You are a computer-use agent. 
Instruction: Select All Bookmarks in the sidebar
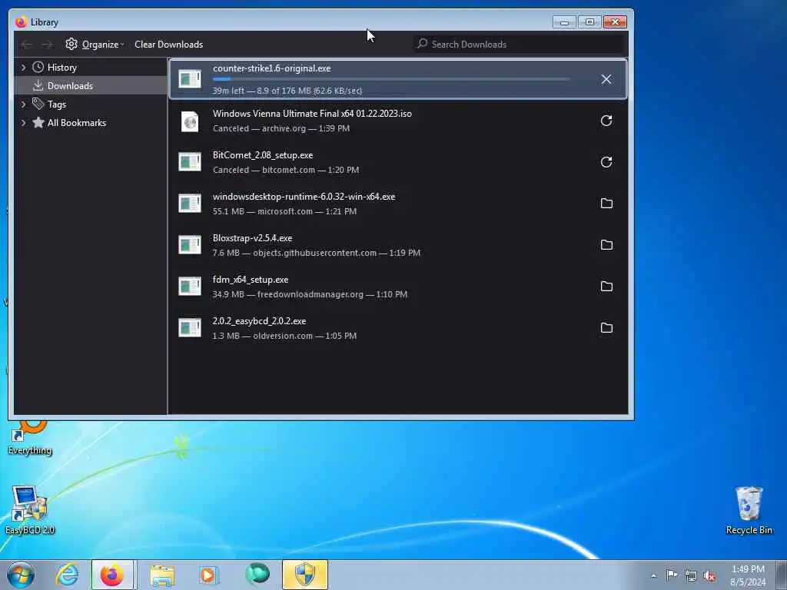[x=91, y=122]
